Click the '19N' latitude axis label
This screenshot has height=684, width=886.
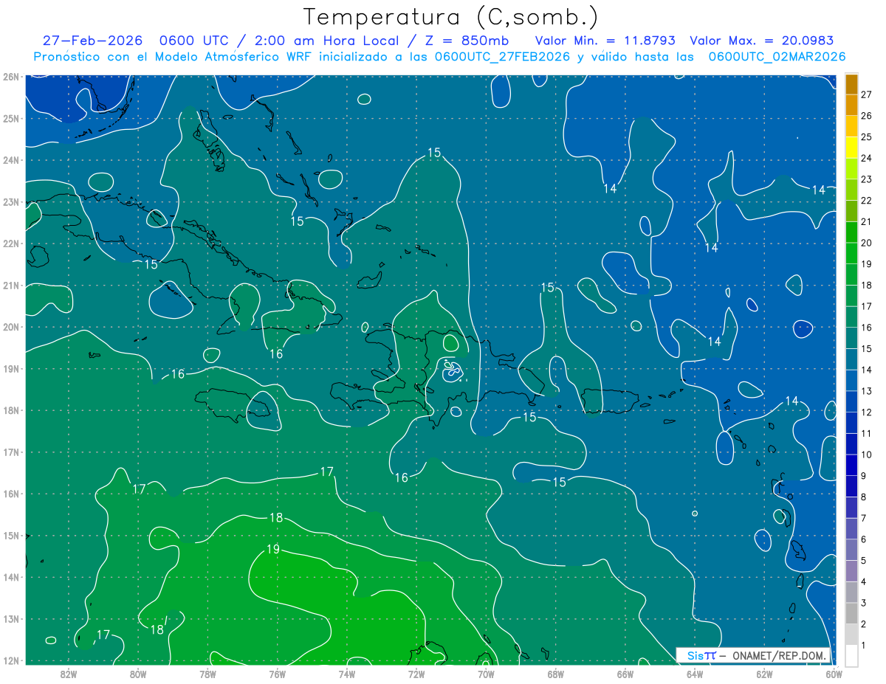point(10,368)
